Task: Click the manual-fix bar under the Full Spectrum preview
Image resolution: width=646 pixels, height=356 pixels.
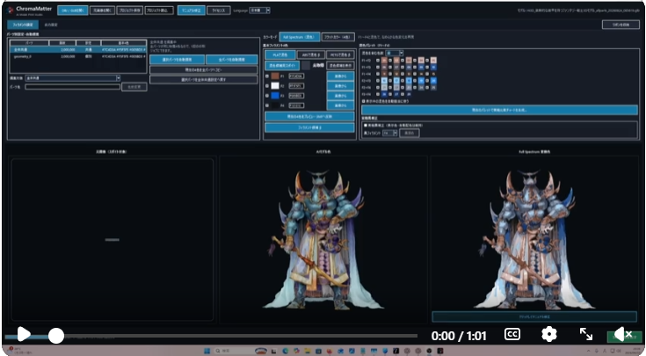Action: (534, 316)
